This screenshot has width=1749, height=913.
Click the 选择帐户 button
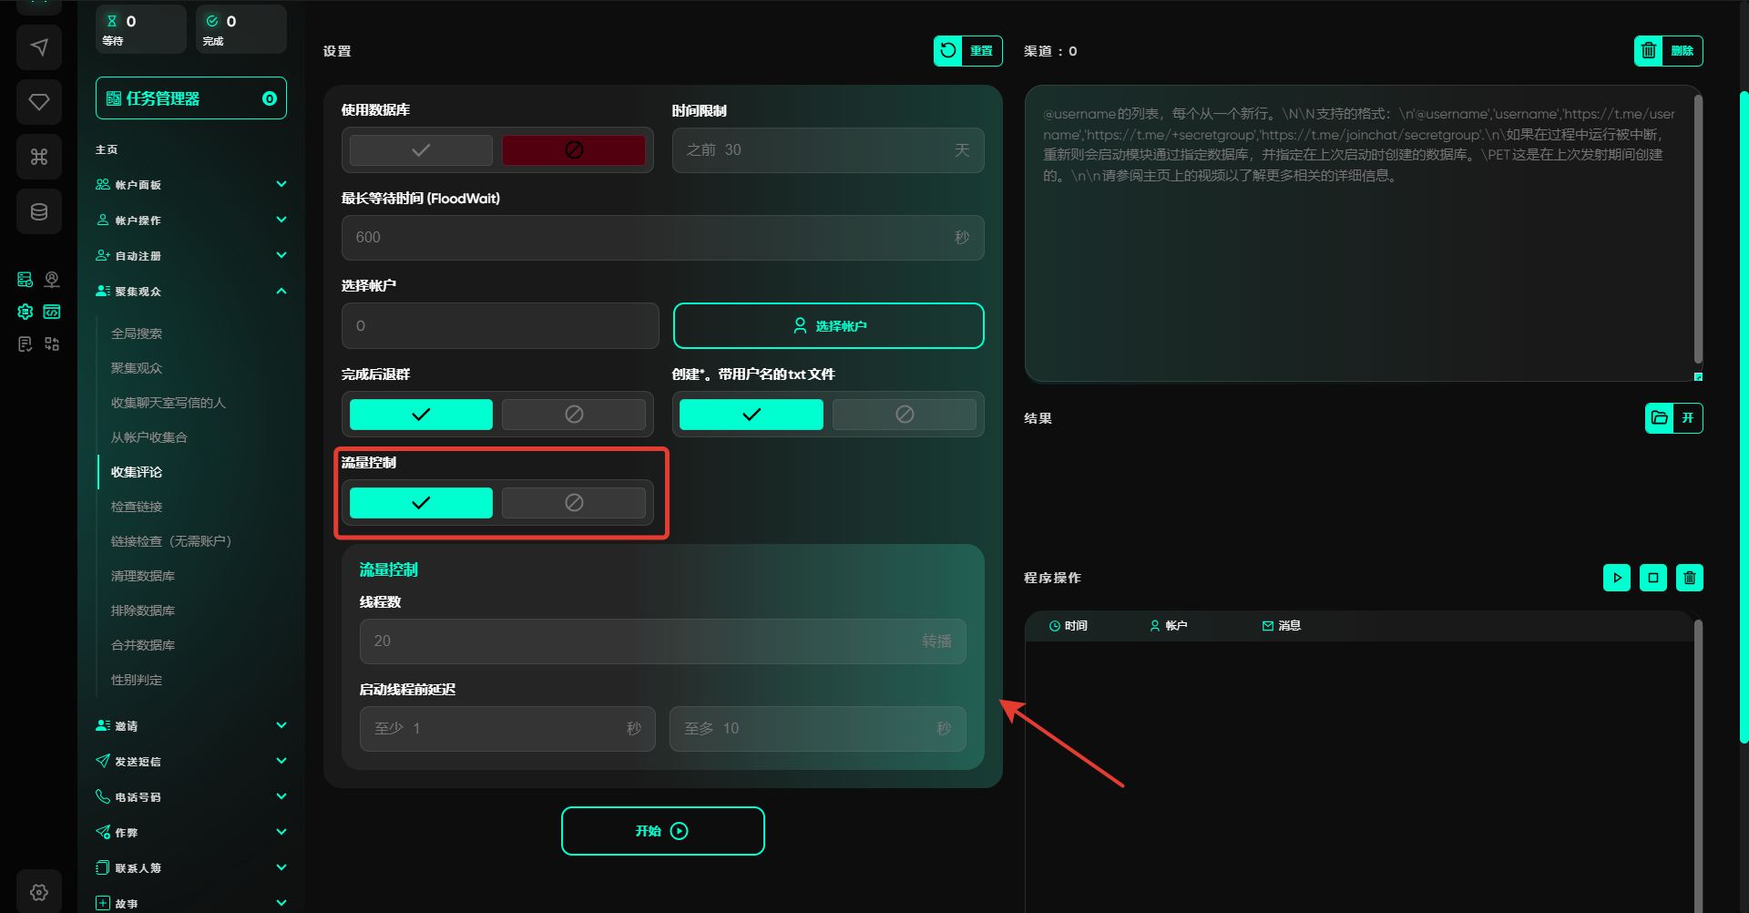click(x=828, y=326)
